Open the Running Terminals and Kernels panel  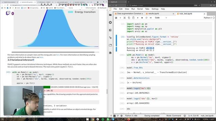[x=110, y=23]
